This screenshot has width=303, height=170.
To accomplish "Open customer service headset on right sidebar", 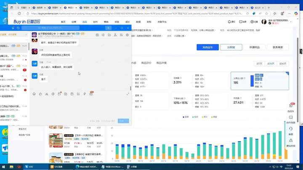I will [291, 128].
